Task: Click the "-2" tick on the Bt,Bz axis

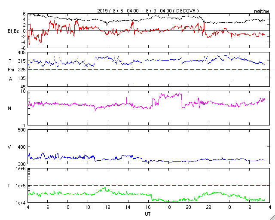Action: tap(24, 37)
